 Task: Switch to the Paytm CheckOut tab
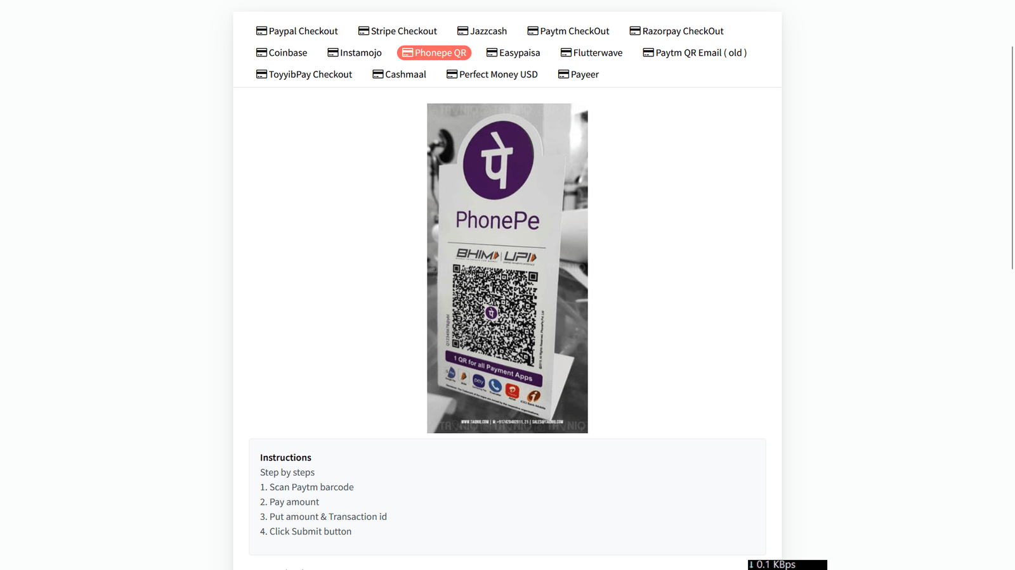[x=568, y=31]
